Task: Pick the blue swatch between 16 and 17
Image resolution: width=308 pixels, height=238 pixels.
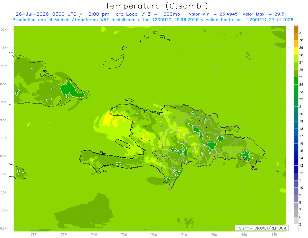Action: (x=296, y=140)
